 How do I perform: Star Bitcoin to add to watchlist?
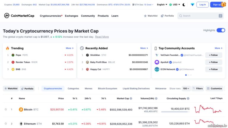(6, 109)
